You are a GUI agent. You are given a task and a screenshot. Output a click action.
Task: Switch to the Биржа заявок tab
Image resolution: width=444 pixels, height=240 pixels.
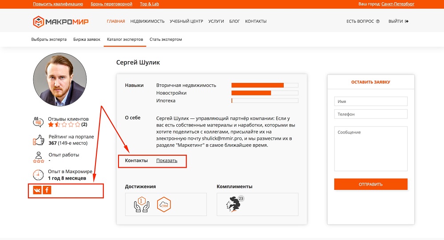tap(87, 39)
